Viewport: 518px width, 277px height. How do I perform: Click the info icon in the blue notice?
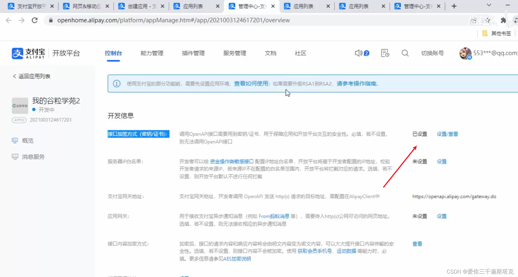[117, 84]
